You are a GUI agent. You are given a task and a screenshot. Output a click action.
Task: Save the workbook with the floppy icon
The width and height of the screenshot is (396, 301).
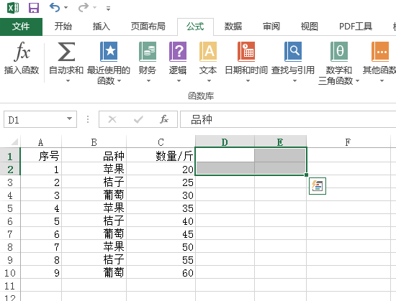(34, 8)
